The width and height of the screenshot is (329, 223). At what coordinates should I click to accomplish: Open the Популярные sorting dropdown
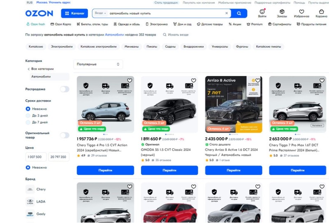tap(98, 64)
